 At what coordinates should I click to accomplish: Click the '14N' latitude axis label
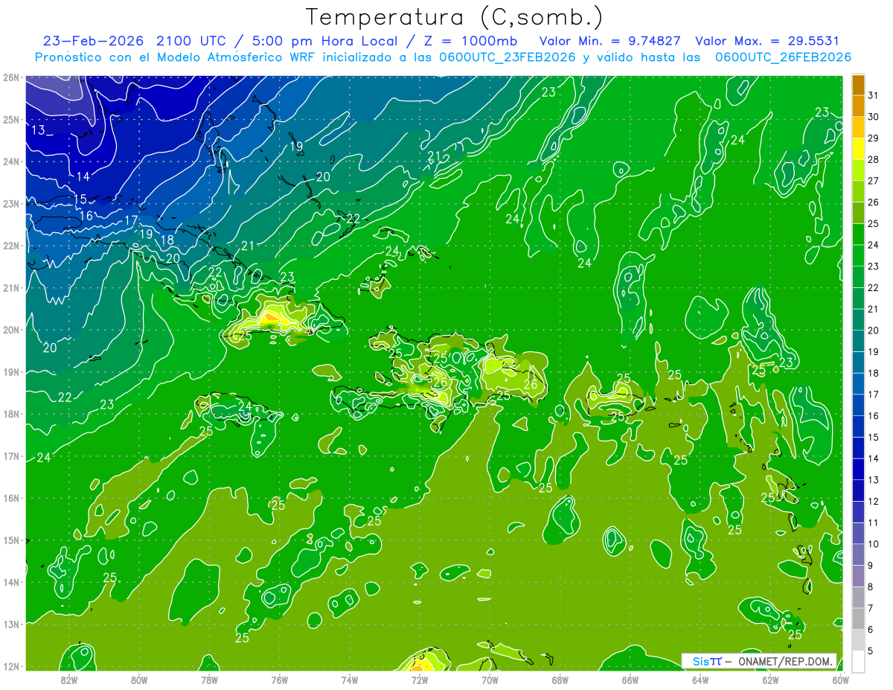point(10,582)
